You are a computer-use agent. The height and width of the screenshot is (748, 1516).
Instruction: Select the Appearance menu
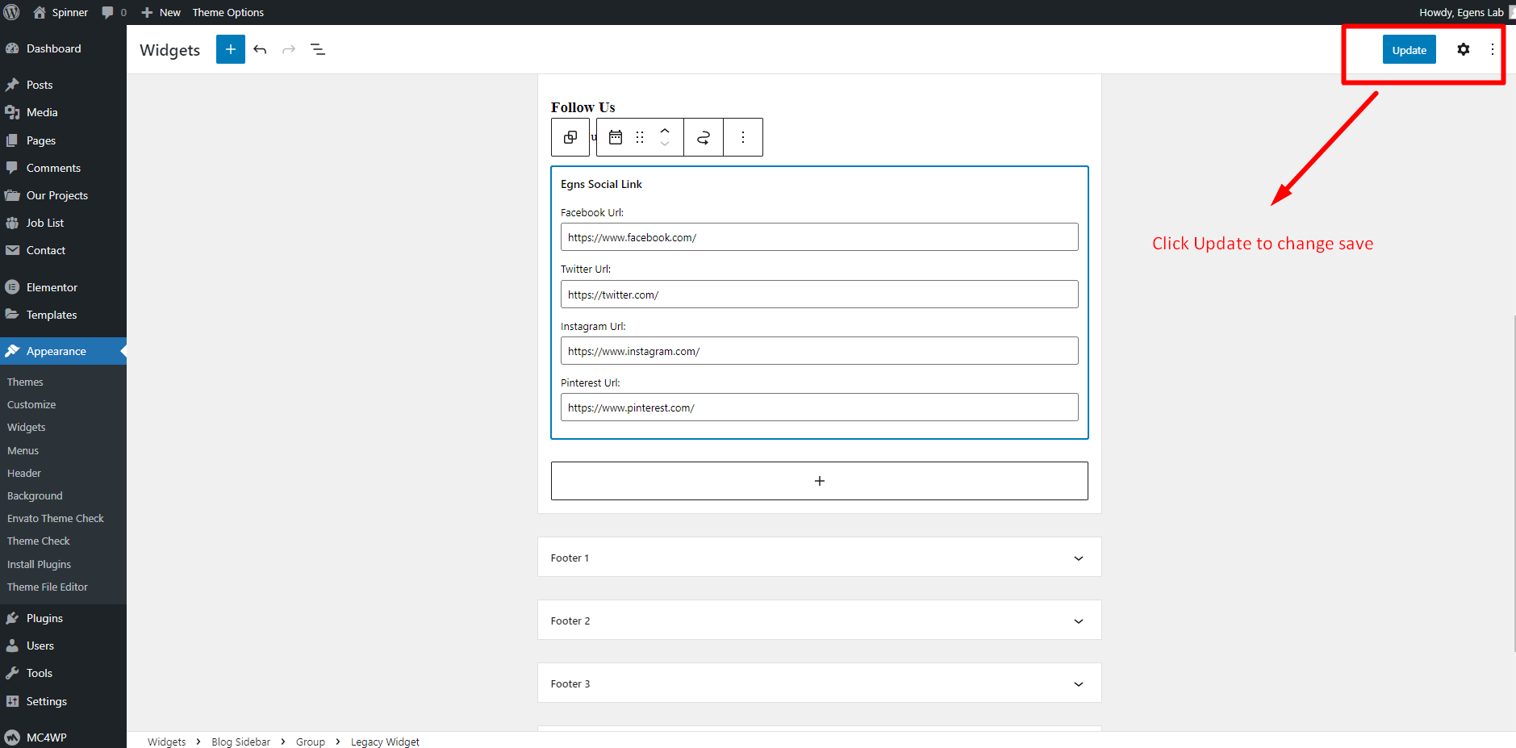click(63, 351)
